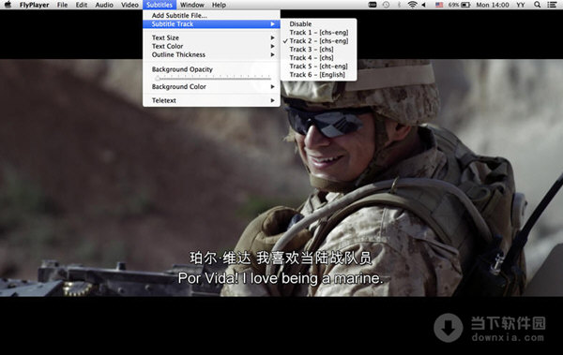Click the Bluetooth icon in menu bar

(x=399, y=5)
